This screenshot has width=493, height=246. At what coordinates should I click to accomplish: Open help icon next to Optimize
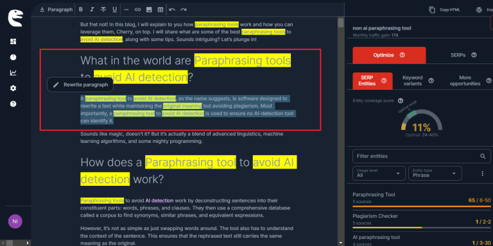click(402, 55)
